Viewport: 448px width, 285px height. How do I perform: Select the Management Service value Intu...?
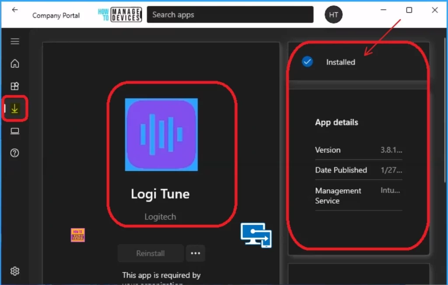[x=390, y=190]
